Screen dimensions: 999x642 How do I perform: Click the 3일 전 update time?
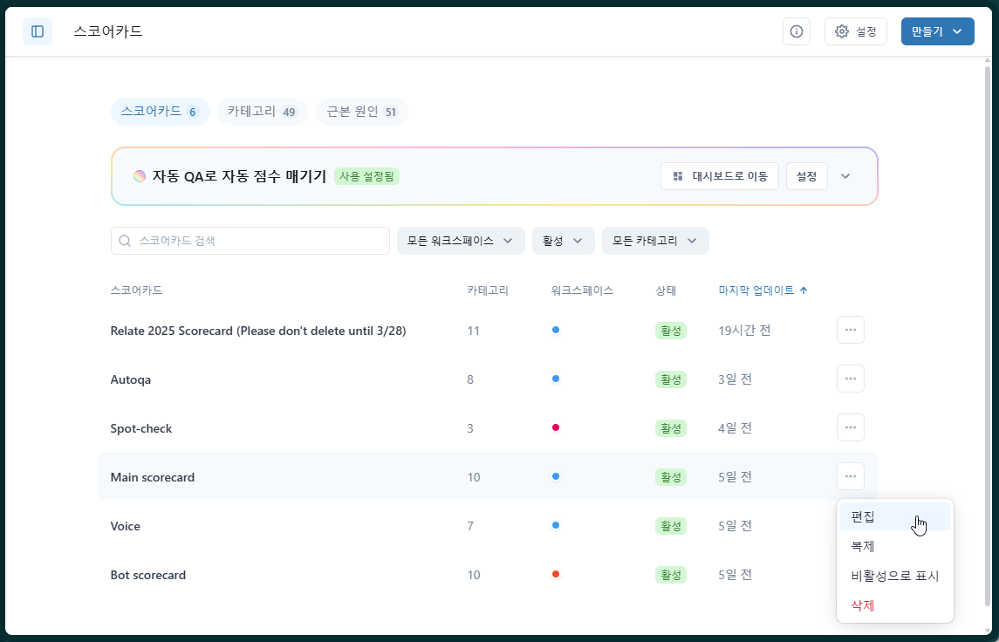click(736, 379)
